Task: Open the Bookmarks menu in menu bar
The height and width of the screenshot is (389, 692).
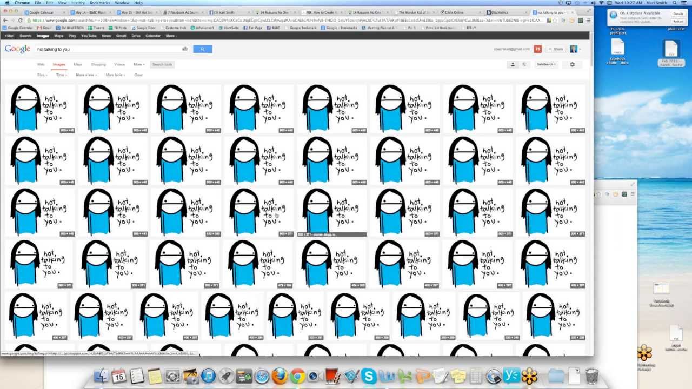Action: point(99,3)
